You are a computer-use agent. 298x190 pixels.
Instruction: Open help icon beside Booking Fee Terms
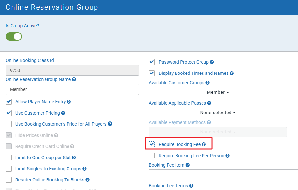click(x=191, y=186)
